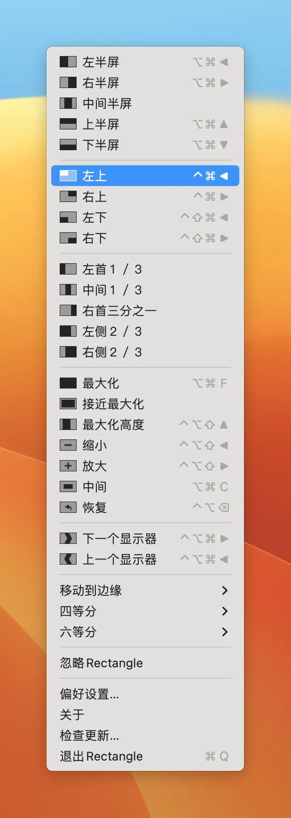Image resolution: width=291 pixels, height=818 pixels.
Task: Open 偏好设置... preferences
Action: coord(89,694)
